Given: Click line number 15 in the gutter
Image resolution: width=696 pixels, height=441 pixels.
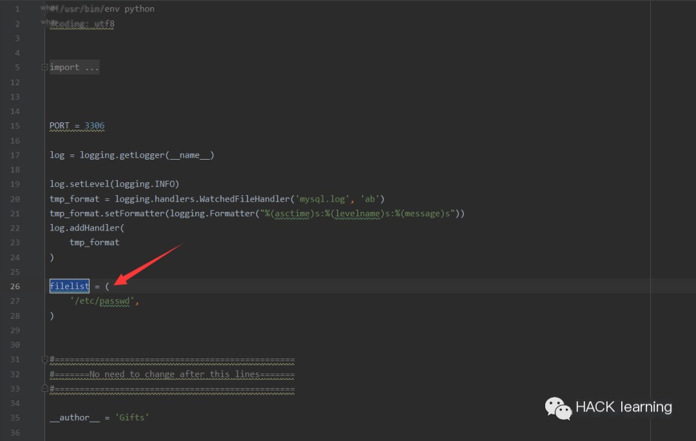Looking at the screenshot, I should click(x=15, y=126).
